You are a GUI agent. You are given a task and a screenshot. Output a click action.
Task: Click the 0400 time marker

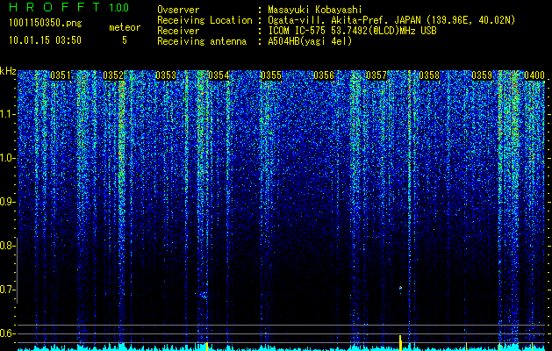(534, 75)
